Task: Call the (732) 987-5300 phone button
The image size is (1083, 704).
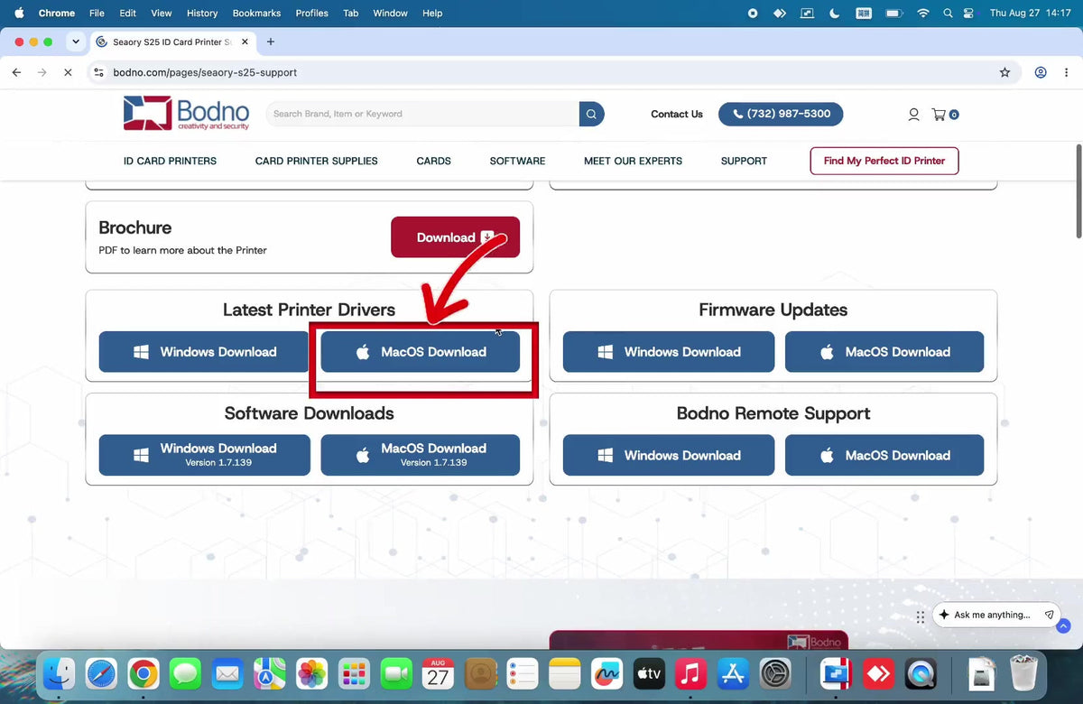Action: 781,114
